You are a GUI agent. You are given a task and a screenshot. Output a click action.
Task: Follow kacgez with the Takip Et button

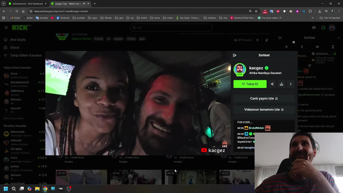pyautogui.click(x=250, y=84)
